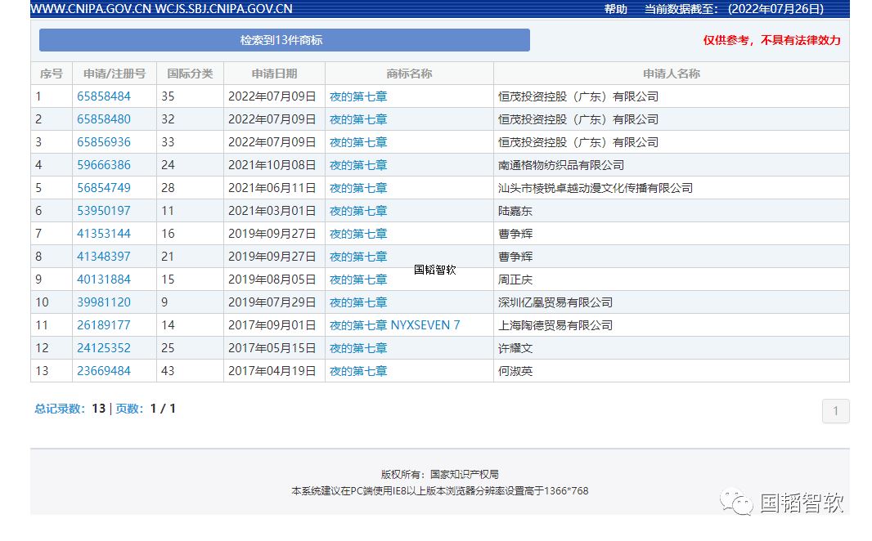The width and height of the screenshot is (872, 541).
Task: Click the 商标名称 column header
Action: tap(409, 74)
